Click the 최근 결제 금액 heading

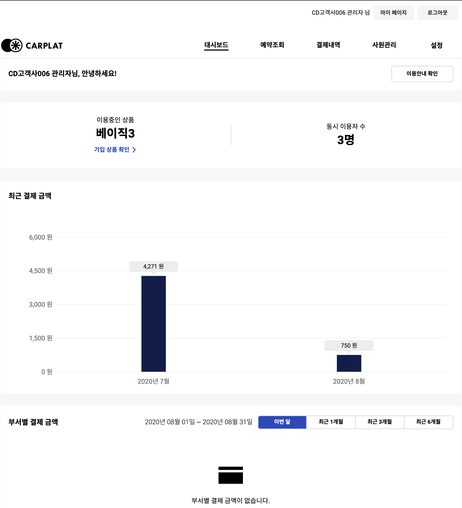coord(30,196)
